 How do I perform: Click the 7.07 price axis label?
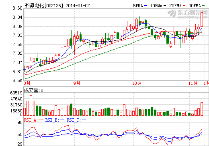17,62
